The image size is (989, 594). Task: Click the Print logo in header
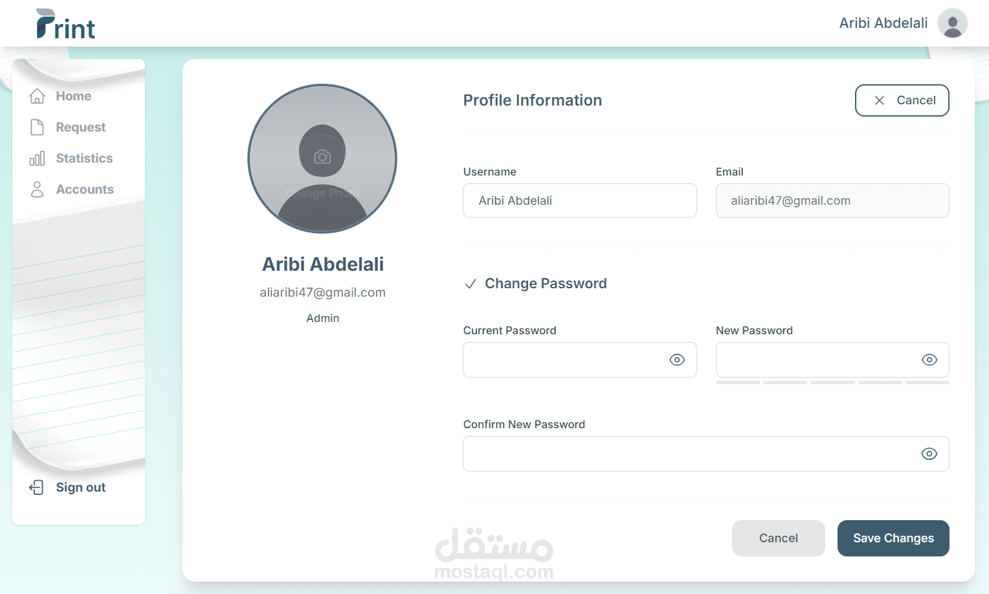tap(65, 24)
